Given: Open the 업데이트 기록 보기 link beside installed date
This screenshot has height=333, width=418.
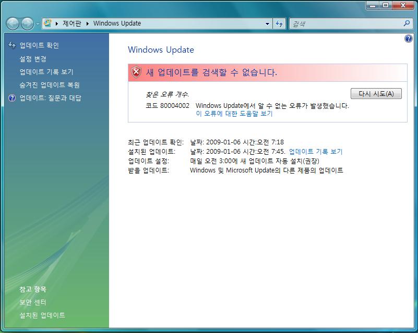Looking at the screenshot, I should click(x=316, y=152).
